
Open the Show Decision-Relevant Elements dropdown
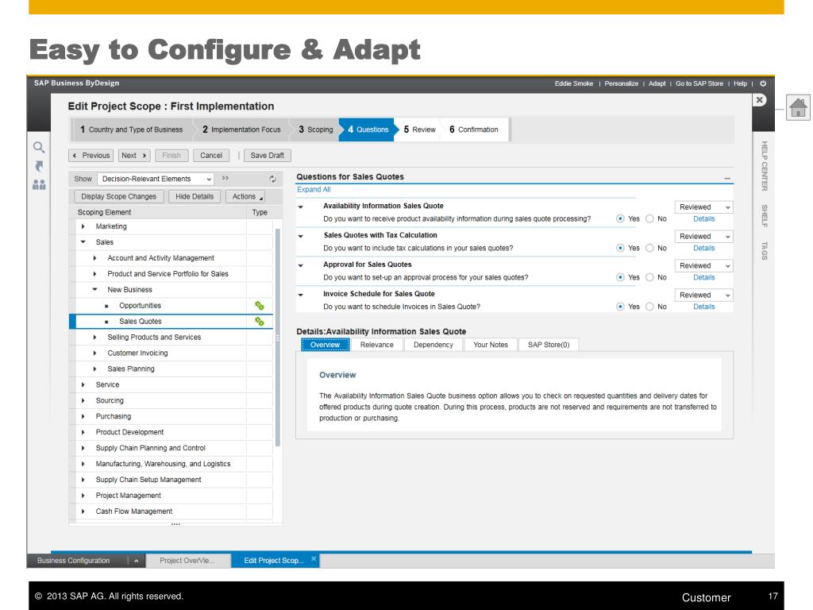(x=156, y=179)
